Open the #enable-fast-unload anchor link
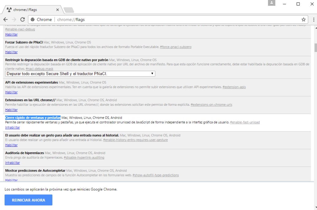 click(245, 123)
